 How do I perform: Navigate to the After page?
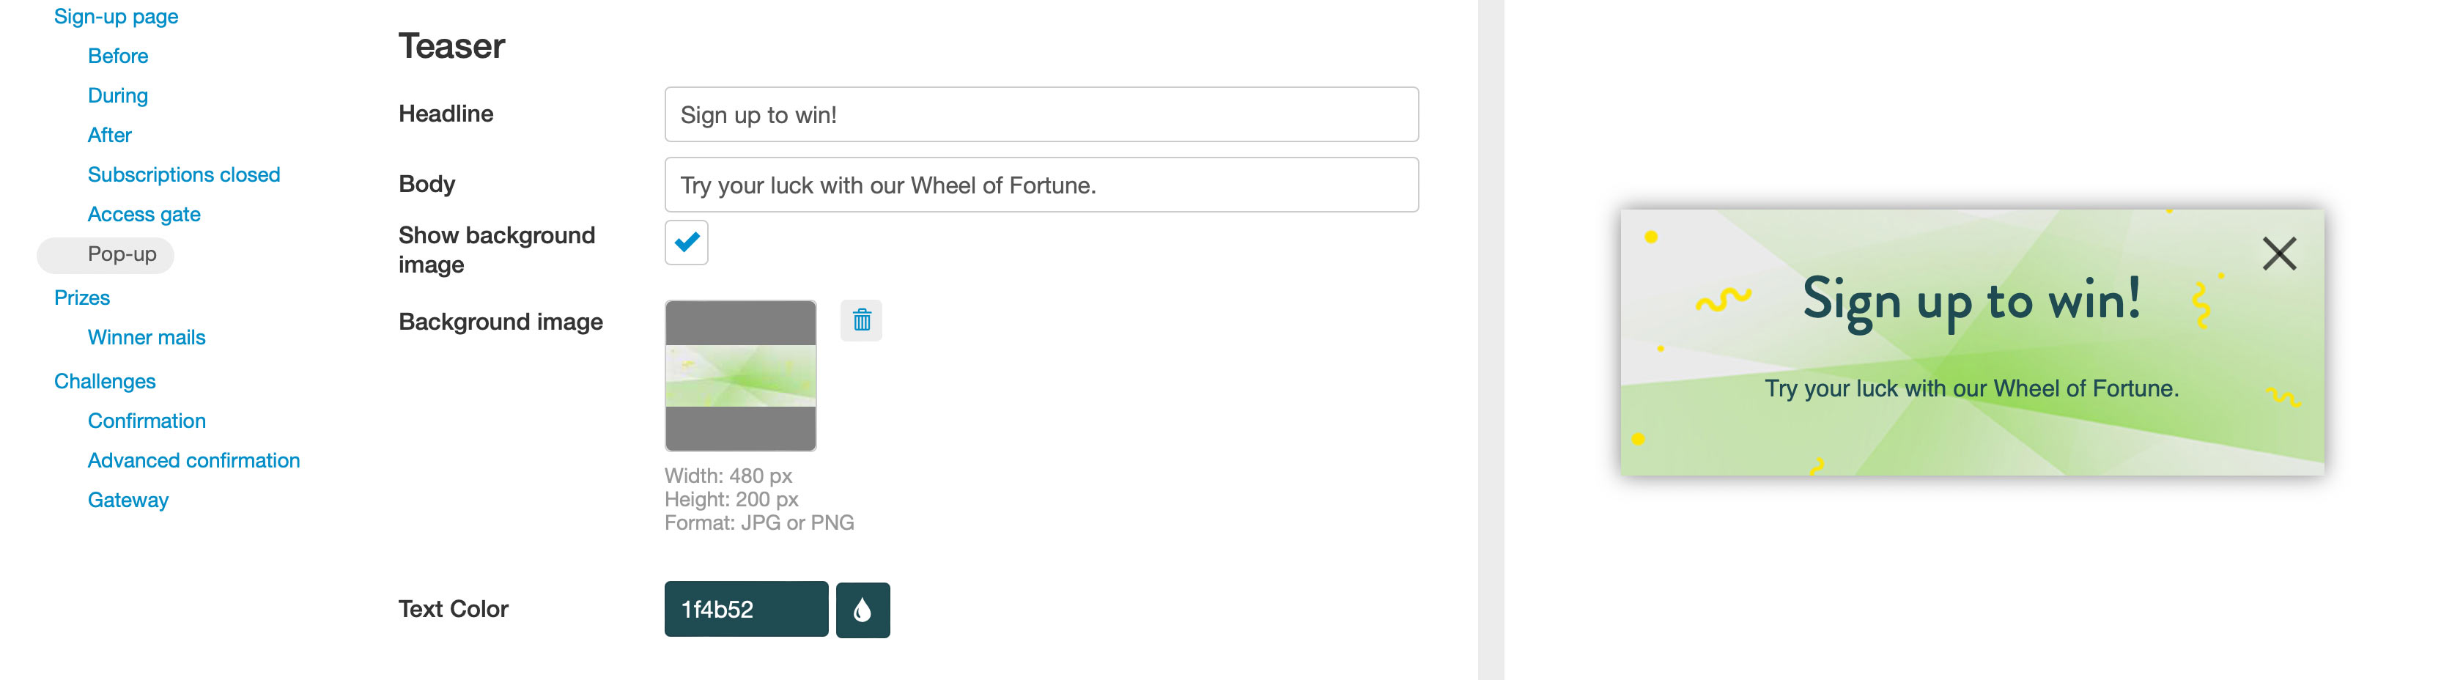point(109,136)
